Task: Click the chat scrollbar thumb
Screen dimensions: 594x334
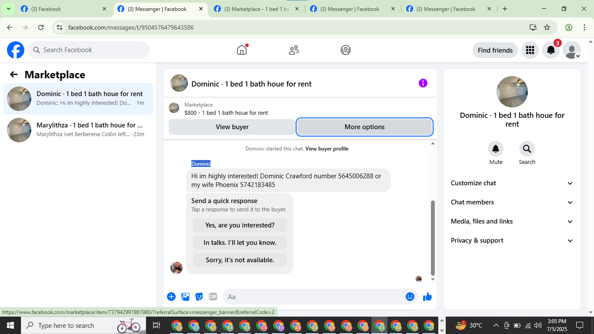Action: tap(433, 237)
